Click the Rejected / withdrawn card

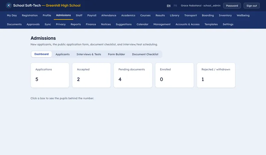pos(216,75)
